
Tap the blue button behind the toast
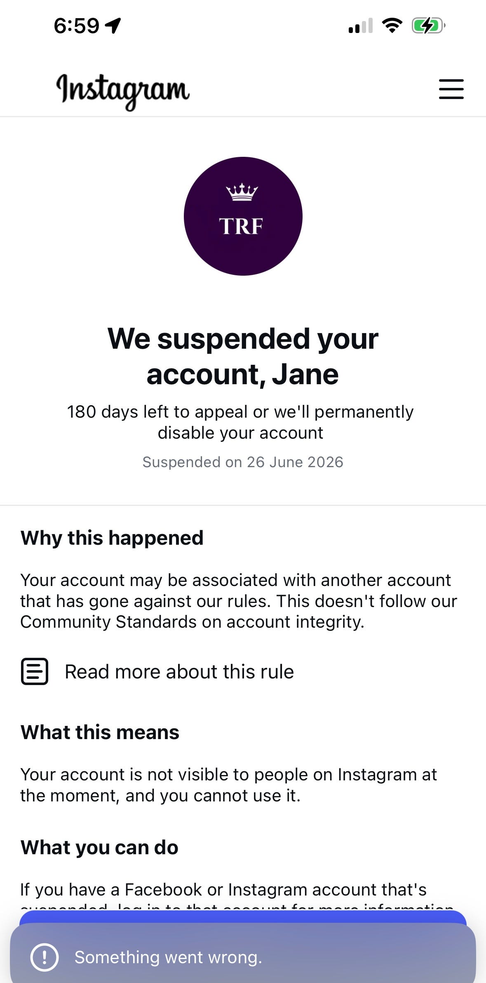(x=243, y=917)
